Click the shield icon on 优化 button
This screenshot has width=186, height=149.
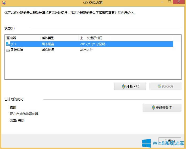click(x=160, y=86)
